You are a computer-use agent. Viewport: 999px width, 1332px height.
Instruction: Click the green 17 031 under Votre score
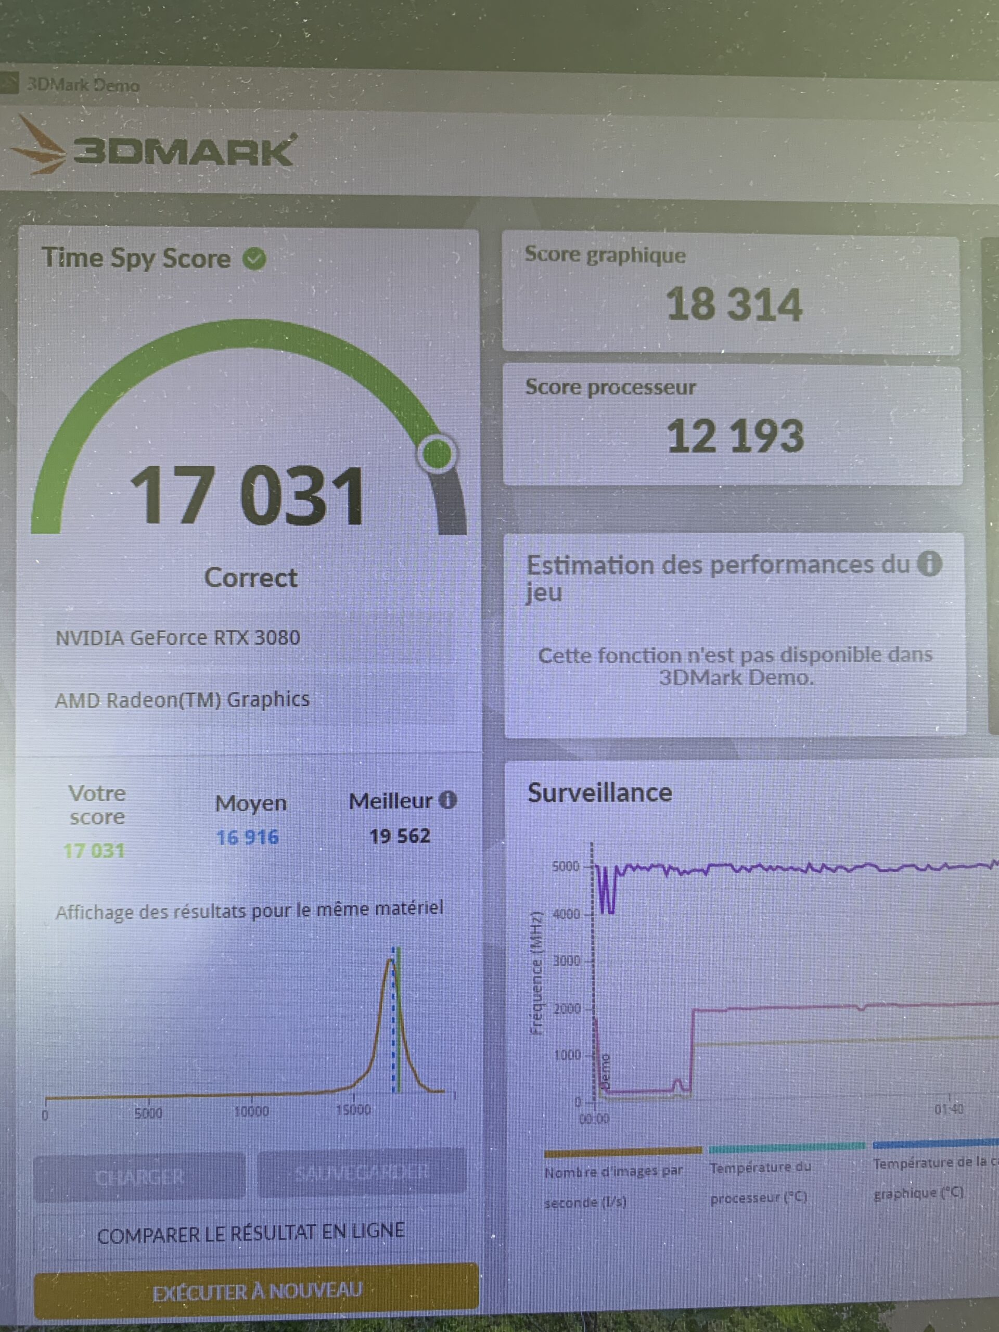coord(94,850)
